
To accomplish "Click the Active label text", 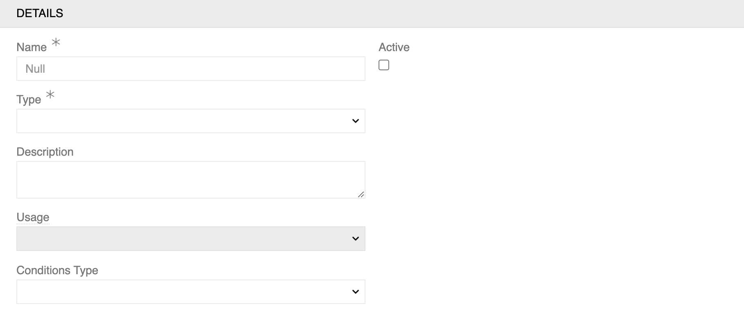I will pos(394,47).
